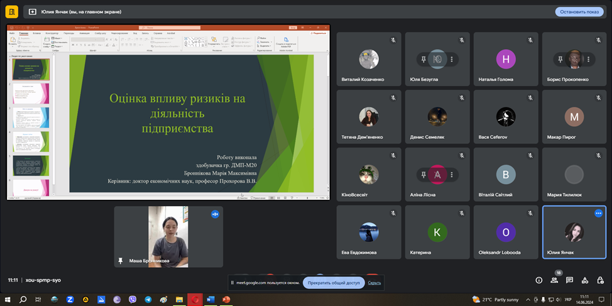Screen dimensions: 612x306
Task: Switch to Слайд-шоу ribbon tab
Action: 101,33
